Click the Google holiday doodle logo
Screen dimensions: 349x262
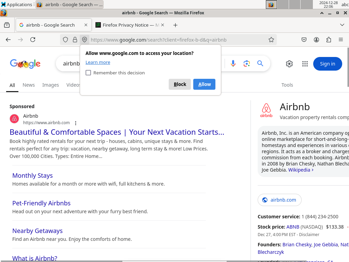tap(25, 64)
